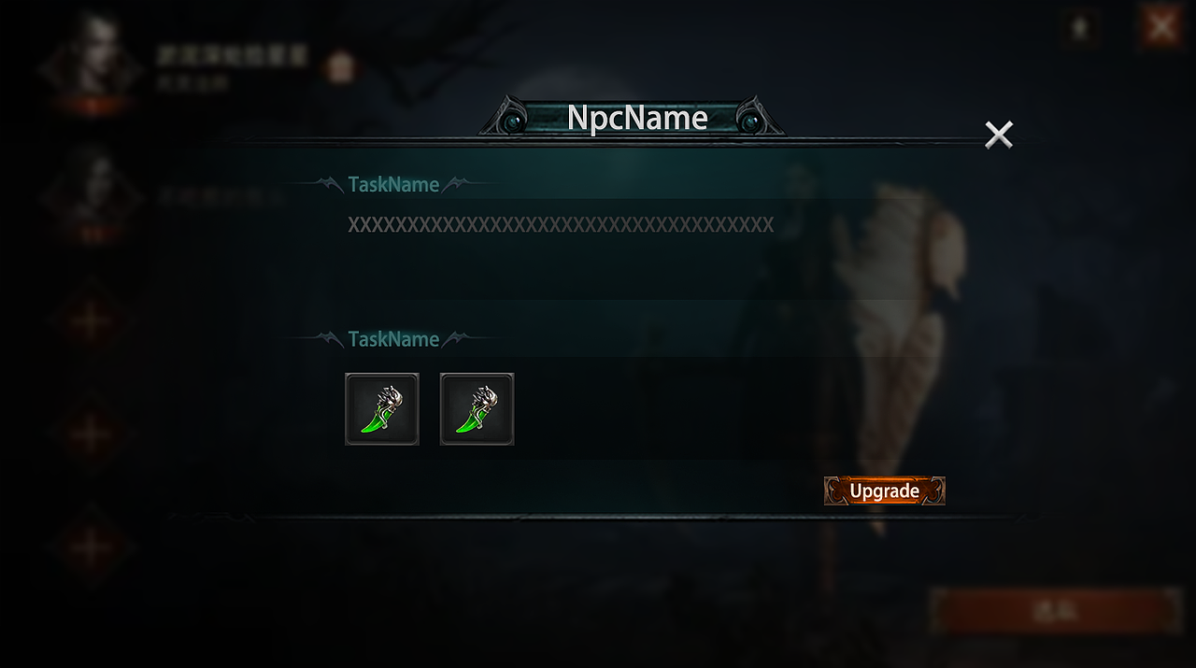The height and width of the screenshot is (668, 1196).
Task: Select the second green dagger item slot
Action: click(477, 408)
